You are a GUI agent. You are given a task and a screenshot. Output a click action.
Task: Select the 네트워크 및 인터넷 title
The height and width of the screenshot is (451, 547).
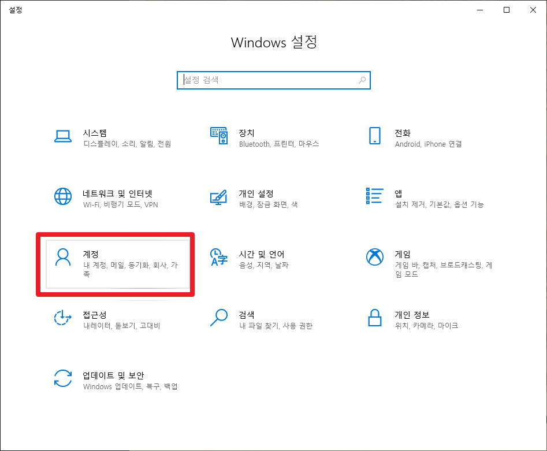coord(118,193)
